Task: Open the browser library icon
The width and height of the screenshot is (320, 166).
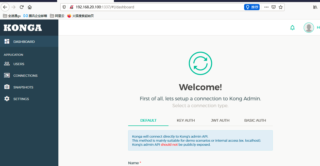Action: coord(315,7)
